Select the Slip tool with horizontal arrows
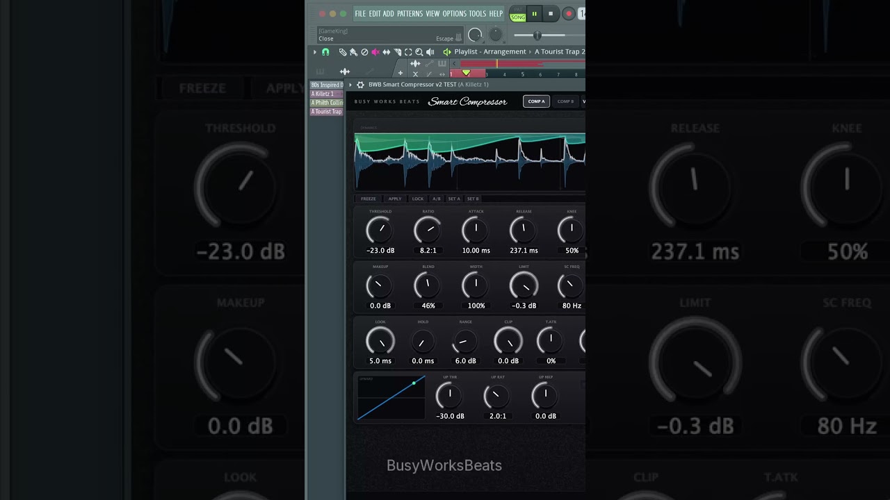890x500 pixels. [387, 52]
